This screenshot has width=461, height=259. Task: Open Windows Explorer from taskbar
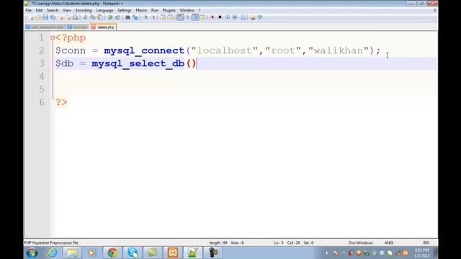[x=72, y=253]
